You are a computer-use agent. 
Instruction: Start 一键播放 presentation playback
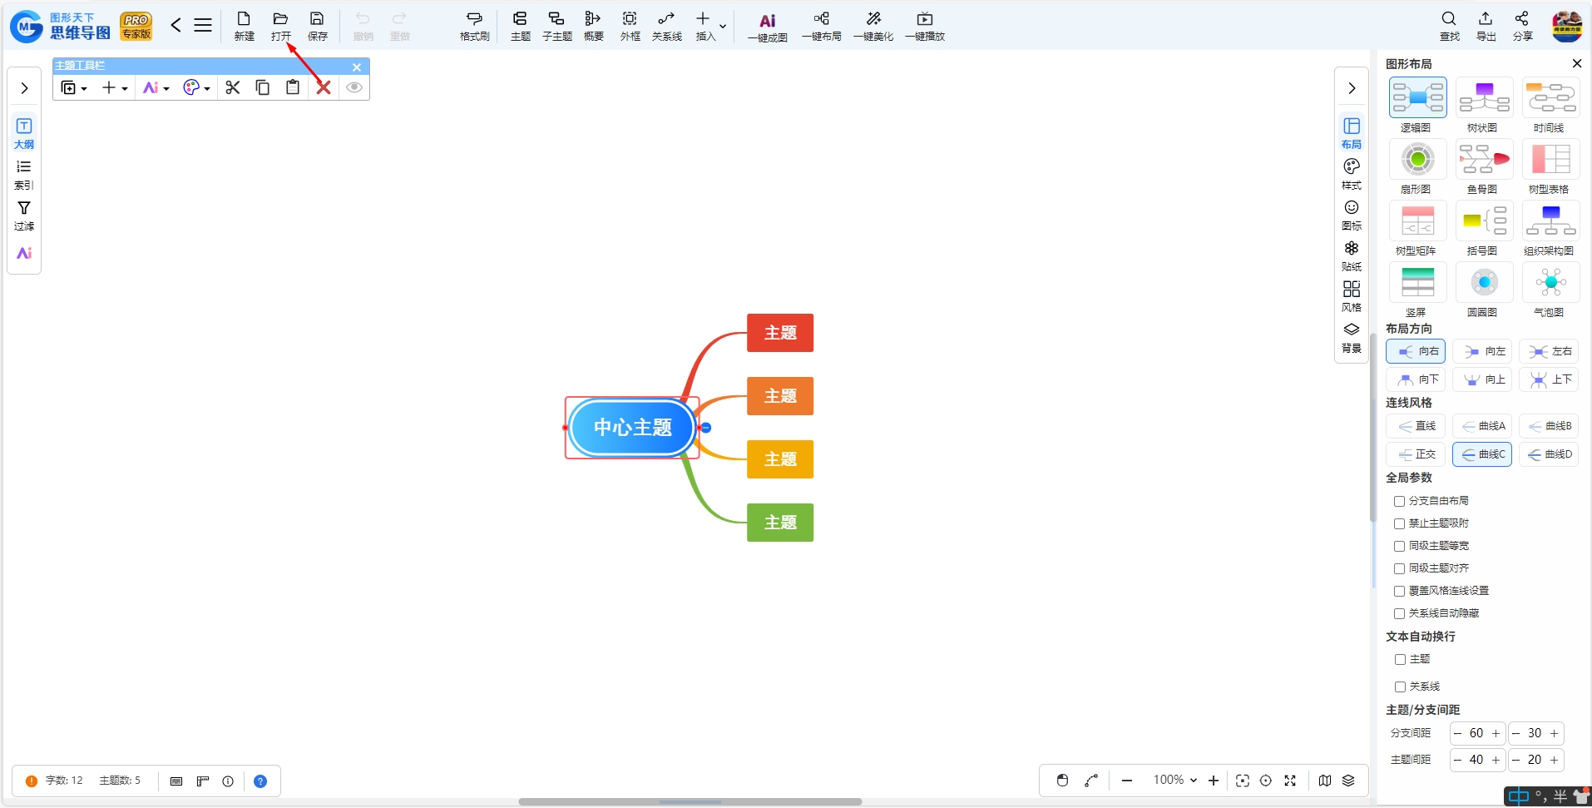925,26
